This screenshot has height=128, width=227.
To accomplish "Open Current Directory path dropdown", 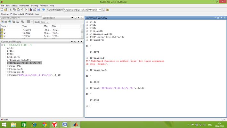I will 100,10.
